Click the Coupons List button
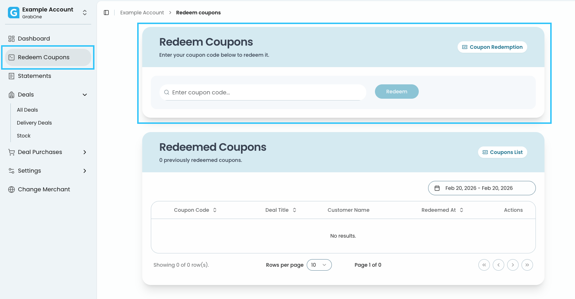The width and height of the screenshot is (575, 299). pos(502,152)
